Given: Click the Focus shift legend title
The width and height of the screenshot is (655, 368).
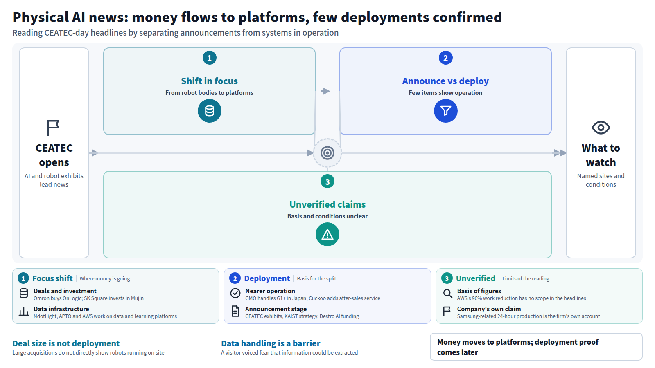Looking at the screenshot, I should pyautogui.click(x=52, y=278).
